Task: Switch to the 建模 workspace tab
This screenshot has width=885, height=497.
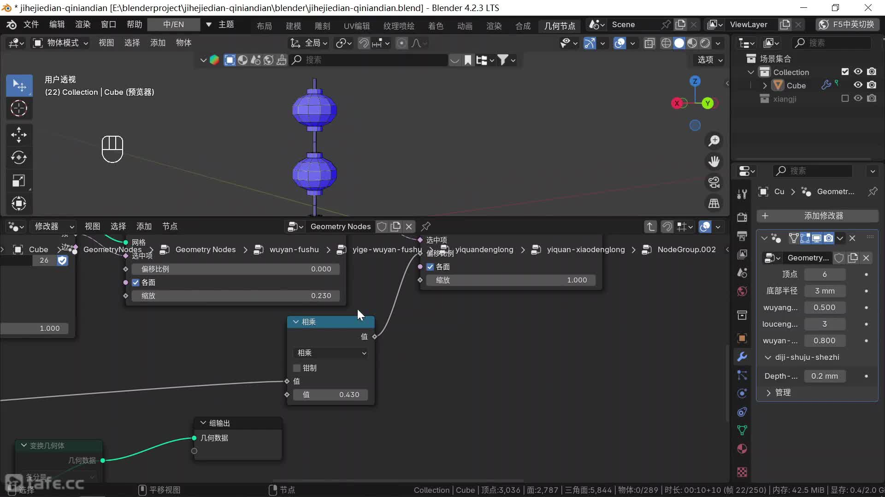Action: tap(293, 26)
